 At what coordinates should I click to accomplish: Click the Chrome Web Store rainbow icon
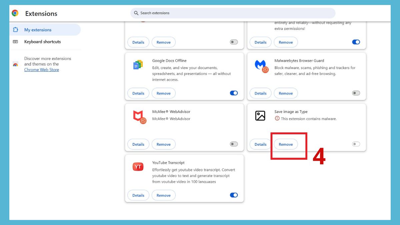15,64
